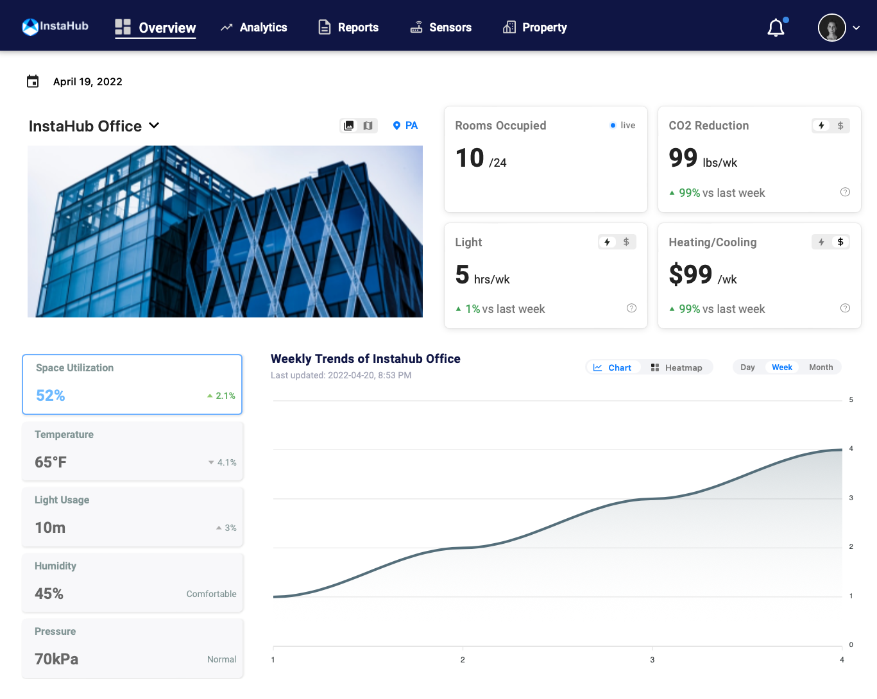Select the Day time range
Screen dimensions: 877x699
[x=747, y=367]
